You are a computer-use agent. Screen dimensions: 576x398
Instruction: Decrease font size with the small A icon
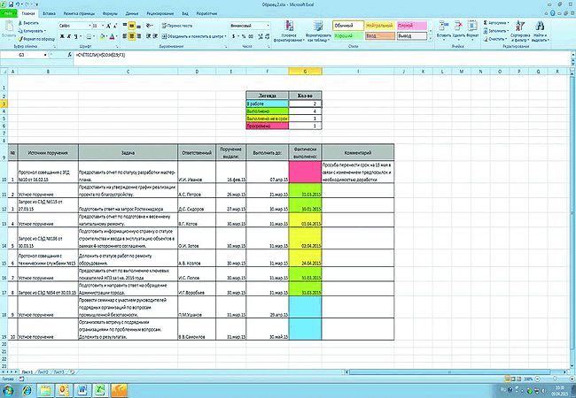tap(115, 26)
